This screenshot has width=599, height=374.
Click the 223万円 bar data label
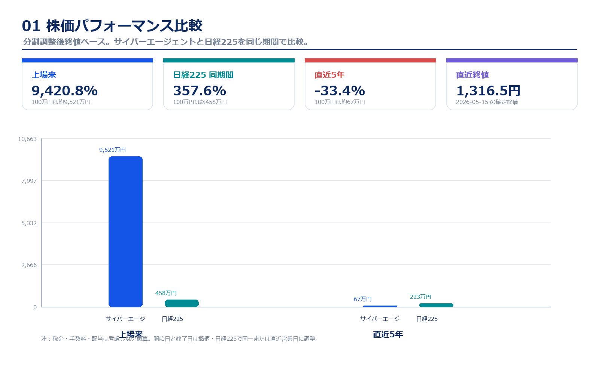point(420,297)
